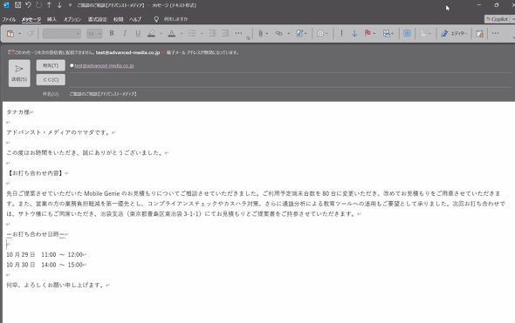Select recipient test@advanced-media.co.jp in To field
515x323 pixels.
pos(104,66)
